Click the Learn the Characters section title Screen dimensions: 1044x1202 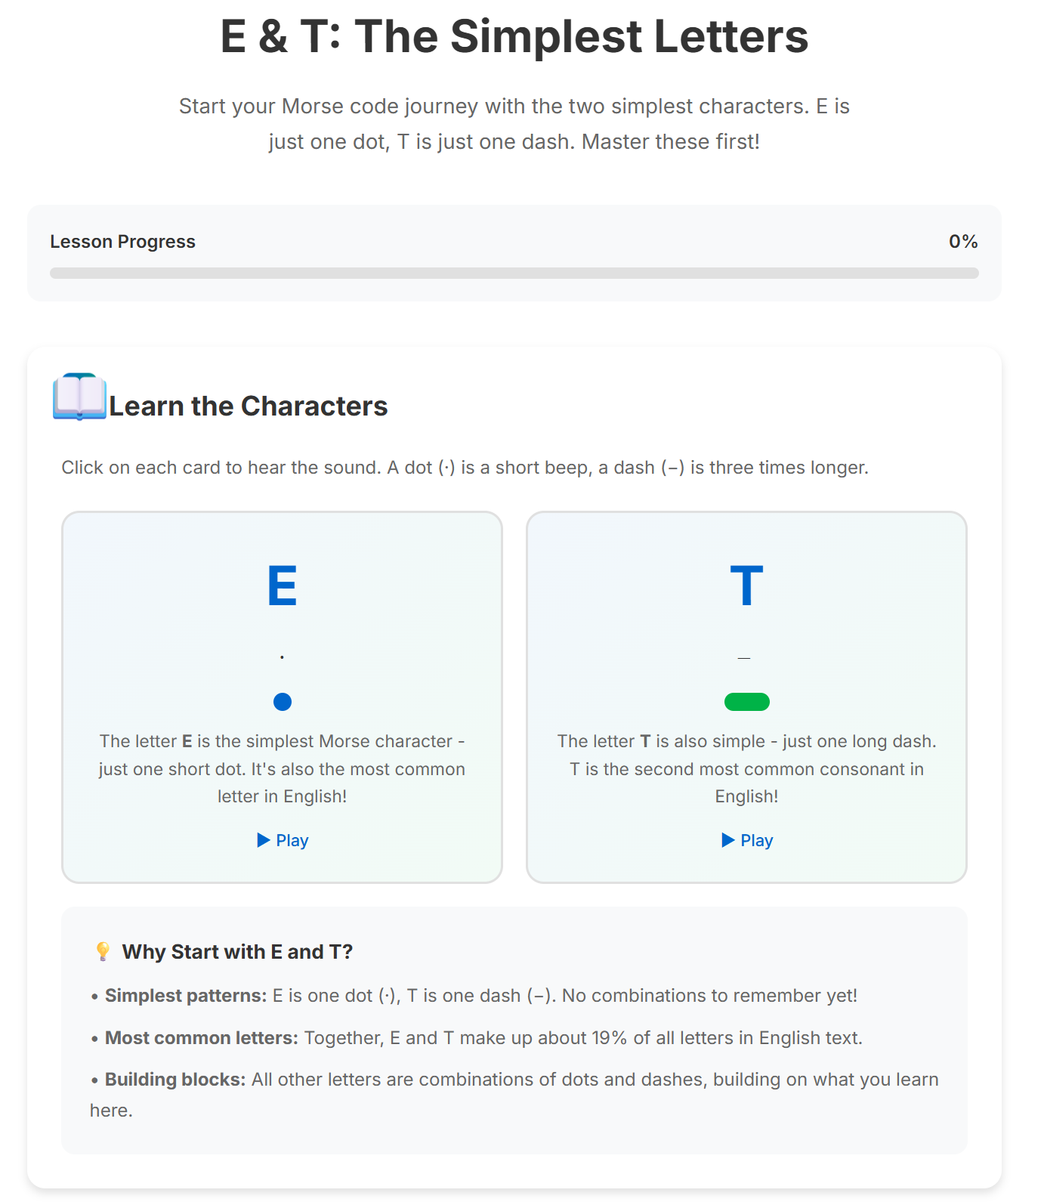pyautogui.click(x=248, y=406)
